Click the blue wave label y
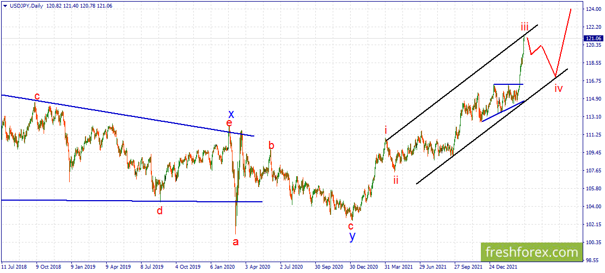The image size is (605, 273). pos(351,237)
